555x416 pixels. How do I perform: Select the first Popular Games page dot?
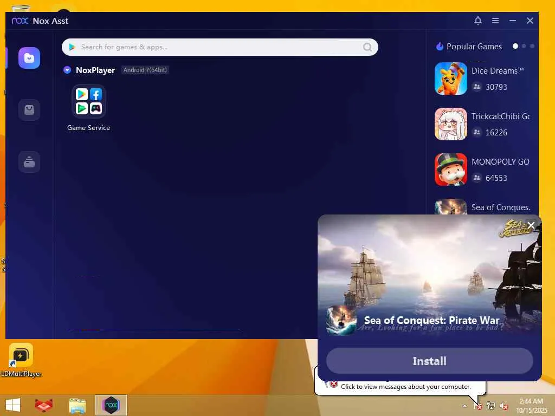pos(515,46)
